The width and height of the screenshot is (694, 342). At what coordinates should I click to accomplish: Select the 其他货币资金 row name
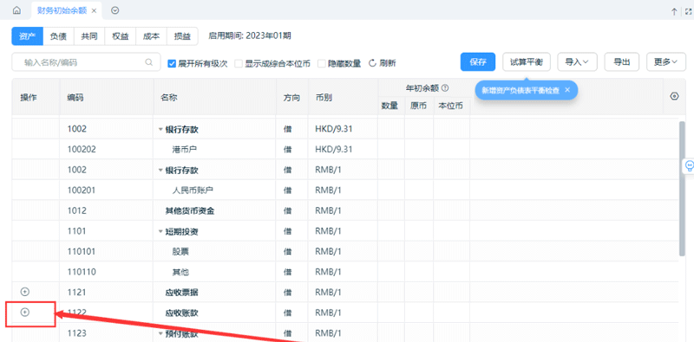(x=189, y=210)
